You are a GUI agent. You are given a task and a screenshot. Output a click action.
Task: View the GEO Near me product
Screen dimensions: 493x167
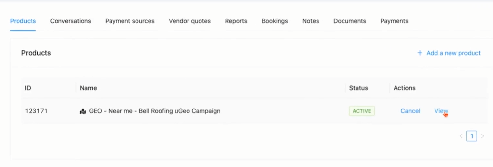pyautogui.click(x=441, y=111)
